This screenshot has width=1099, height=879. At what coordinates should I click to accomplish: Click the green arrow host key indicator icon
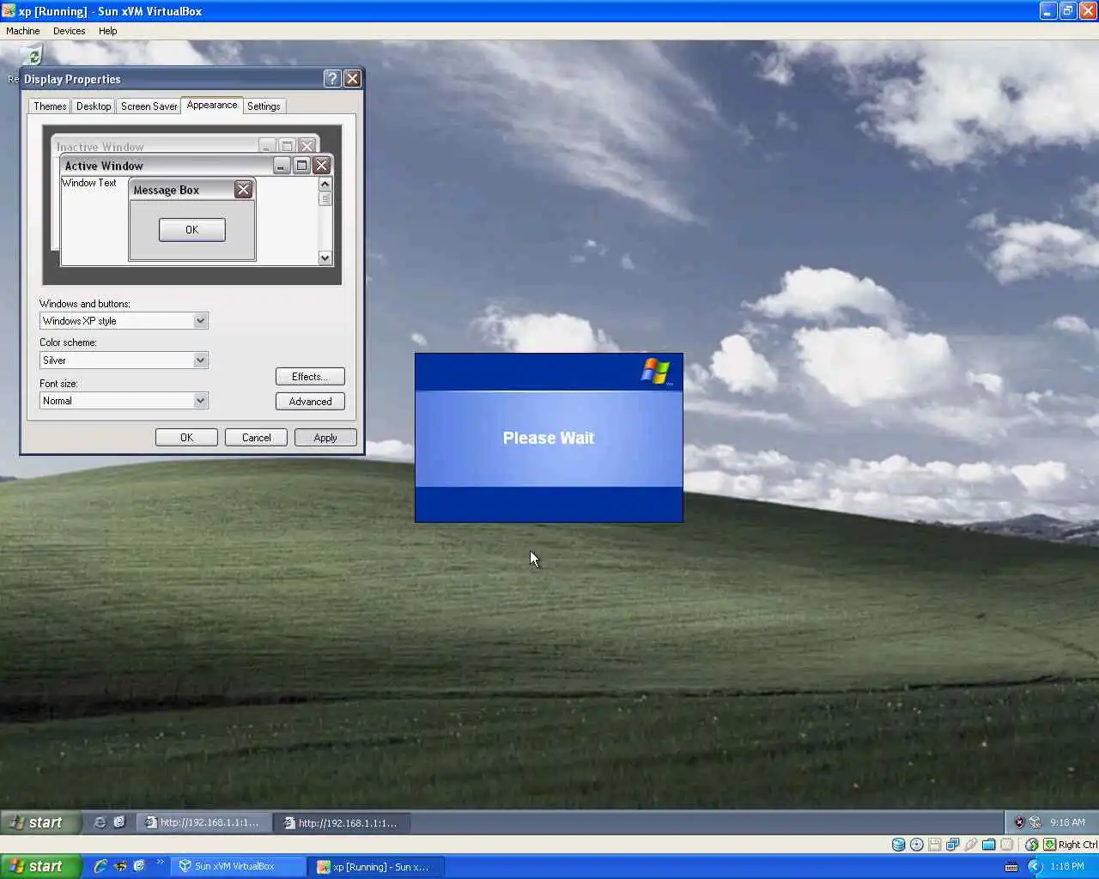coord(1049,845)
